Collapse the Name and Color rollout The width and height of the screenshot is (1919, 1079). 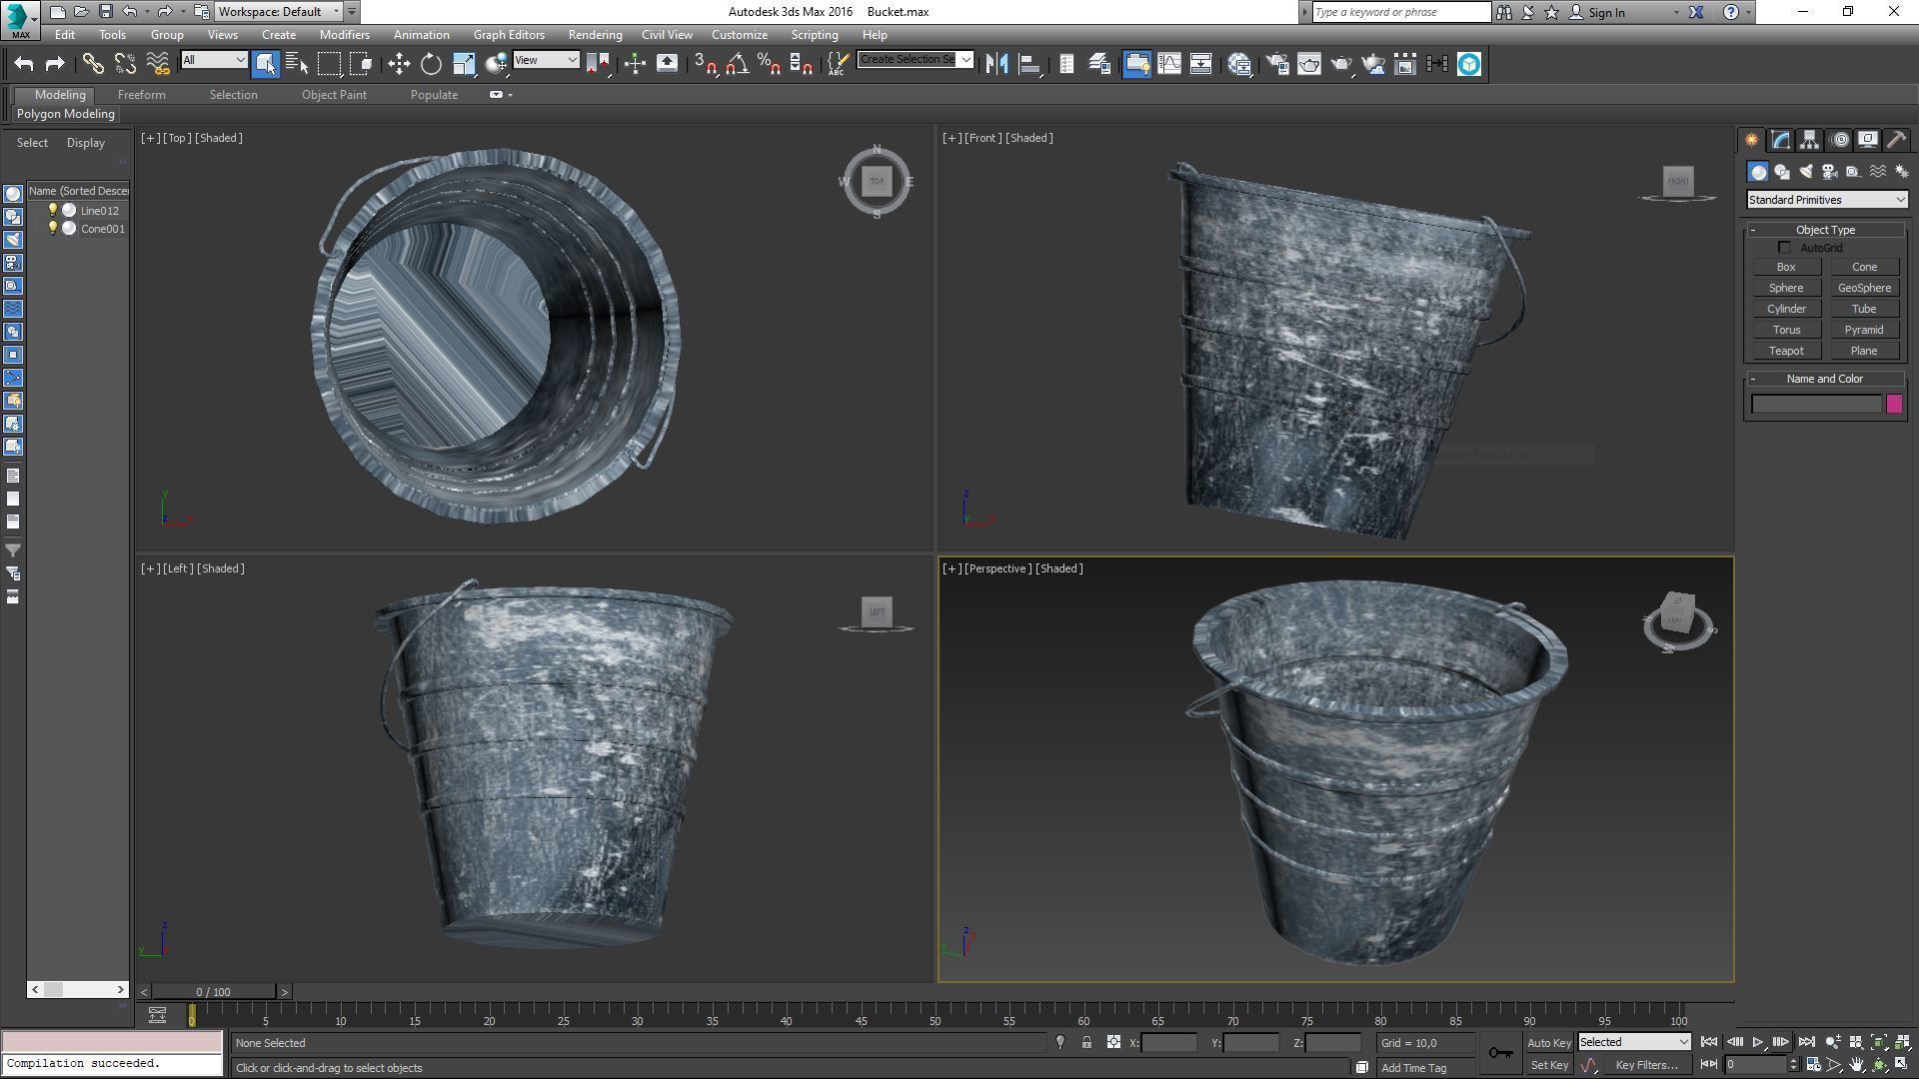[x=1825, y=379]
